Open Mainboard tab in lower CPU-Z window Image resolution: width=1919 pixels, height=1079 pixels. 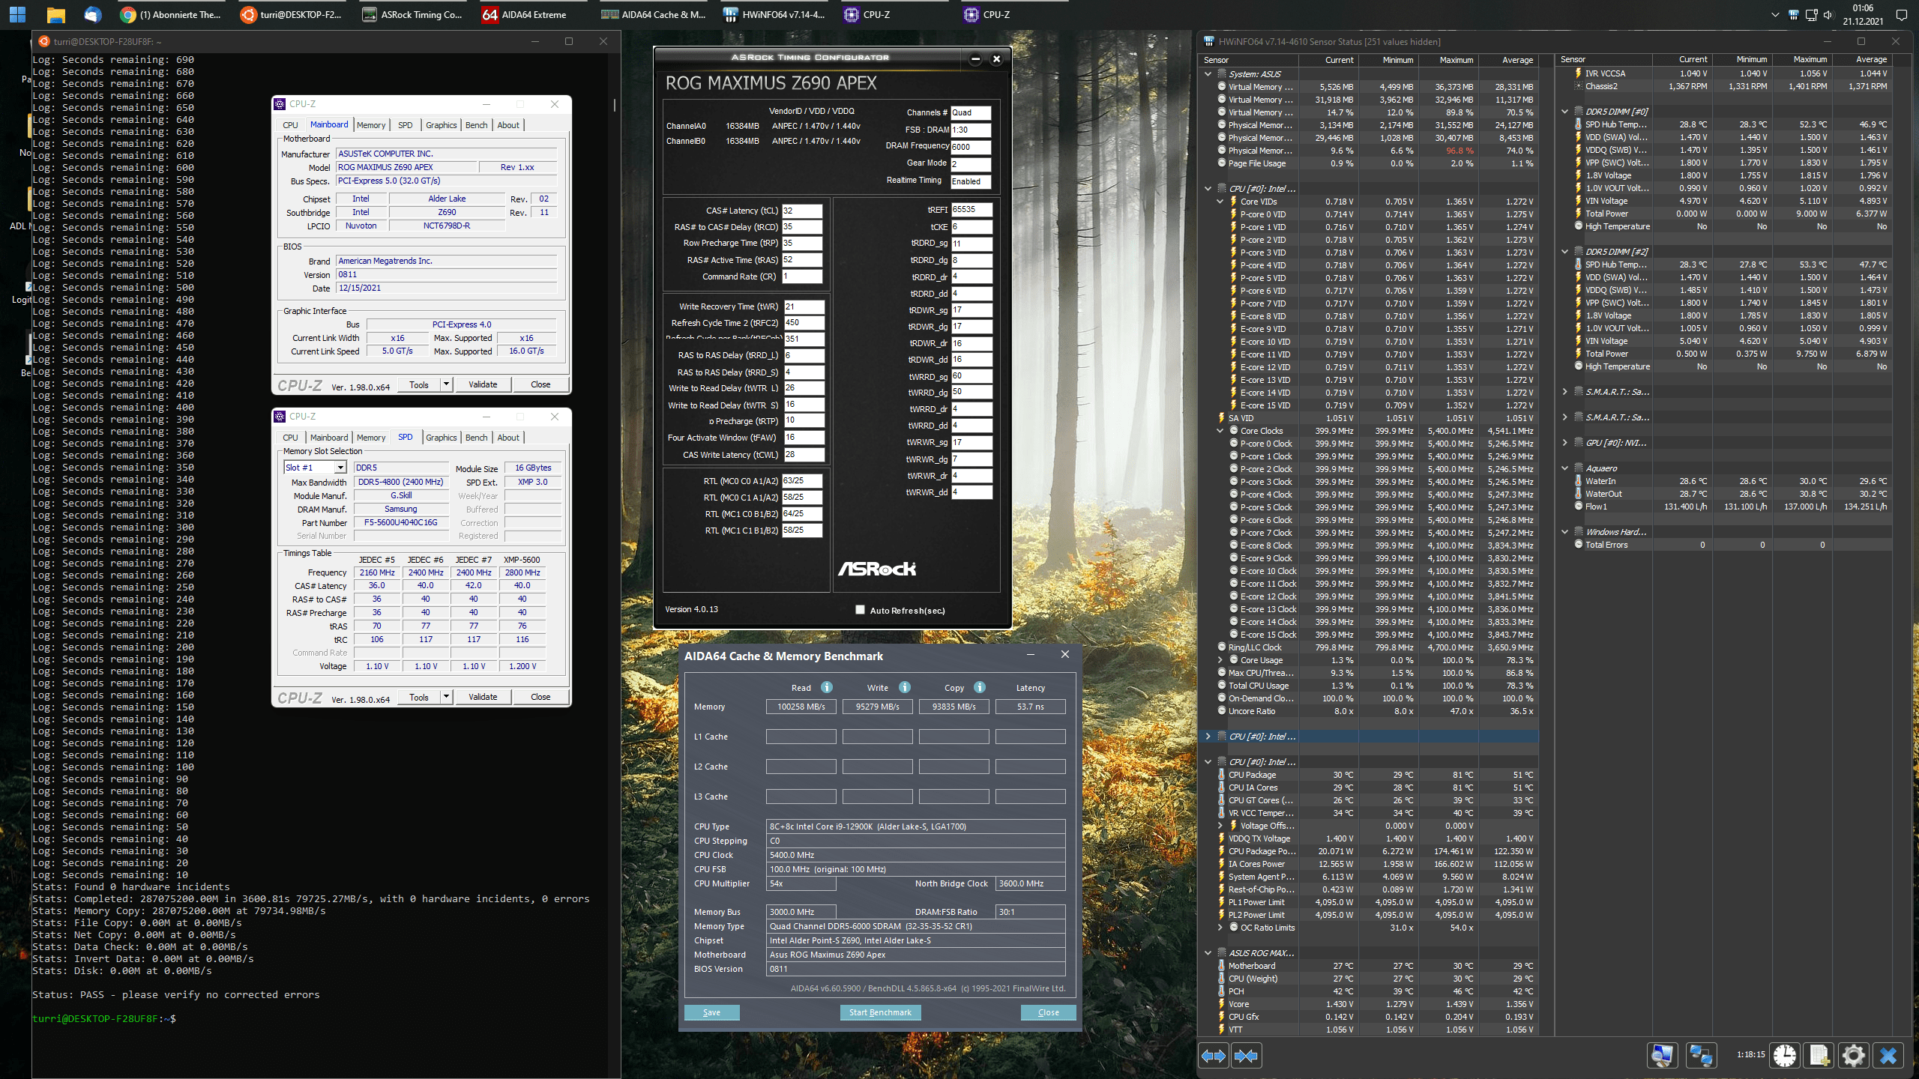(x=329, y=438)
